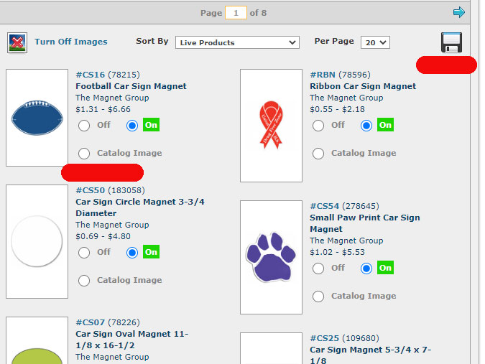Screen dimensions: 485x364
Task: Click the green On label for Circle Magnet
Action: click(152, 252)
